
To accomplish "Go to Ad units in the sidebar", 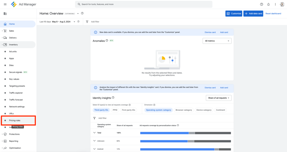I will click(13, 52).
